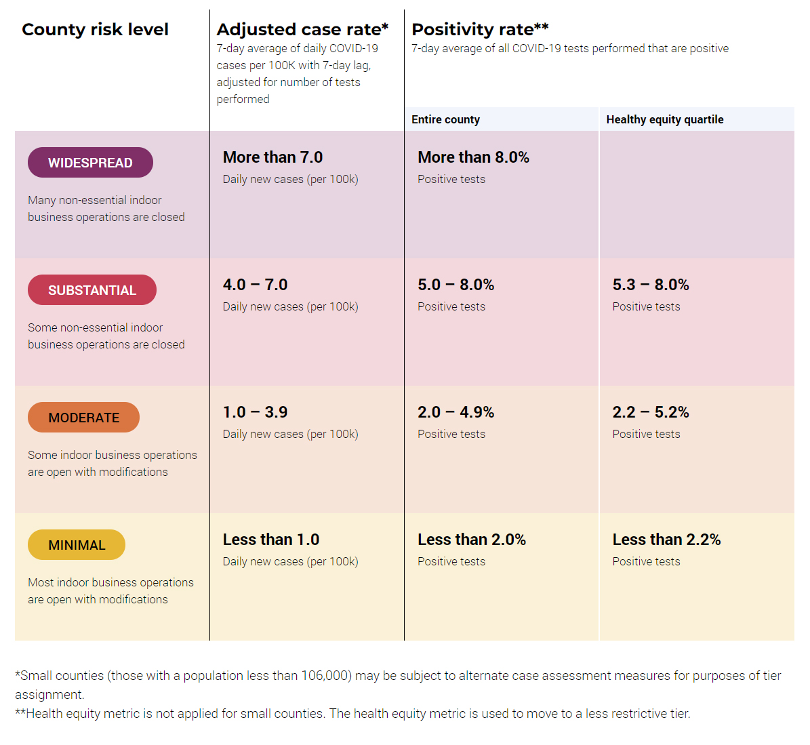Viewport: 810px width, 745px height.
Task: Click the 4.0 – 7.0 case rate
Action: tap(255, 285)
